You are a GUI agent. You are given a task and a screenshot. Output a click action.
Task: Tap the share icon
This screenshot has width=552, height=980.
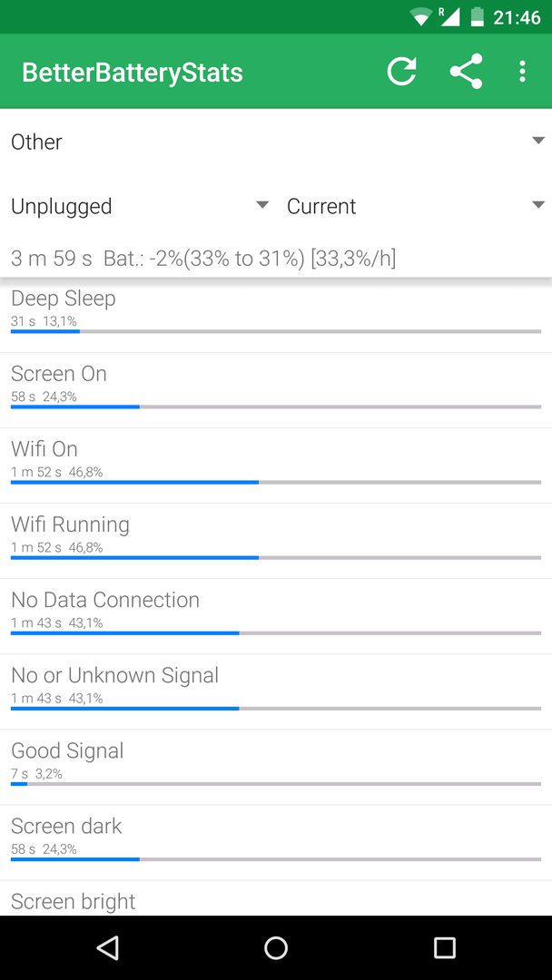coord(467,72)
